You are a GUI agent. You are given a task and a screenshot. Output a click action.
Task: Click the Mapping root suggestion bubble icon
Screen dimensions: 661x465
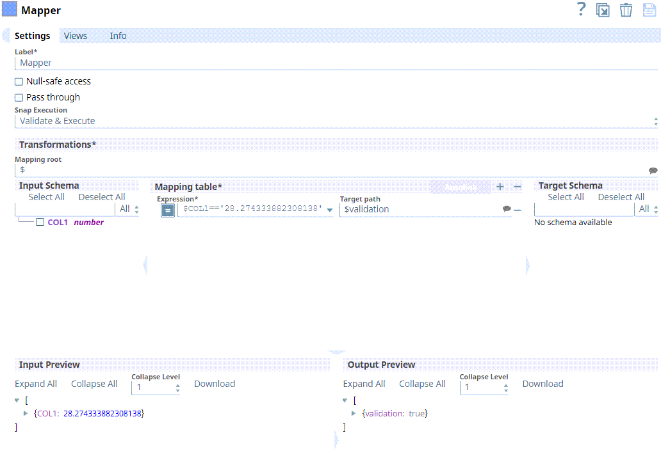coord(653,170)
